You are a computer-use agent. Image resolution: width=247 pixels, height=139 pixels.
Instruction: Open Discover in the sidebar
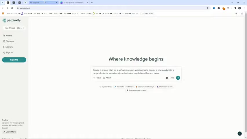pos(9,41)
